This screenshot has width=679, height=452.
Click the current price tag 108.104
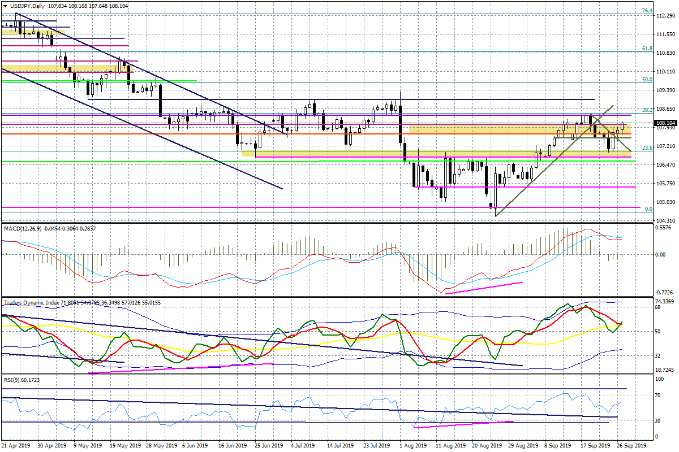[665, 123]
